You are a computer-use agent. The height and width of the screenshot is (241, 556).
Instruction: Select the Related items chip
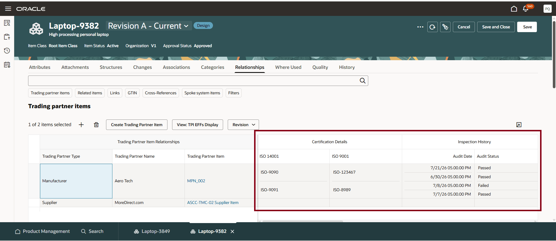tap(90, 93)
